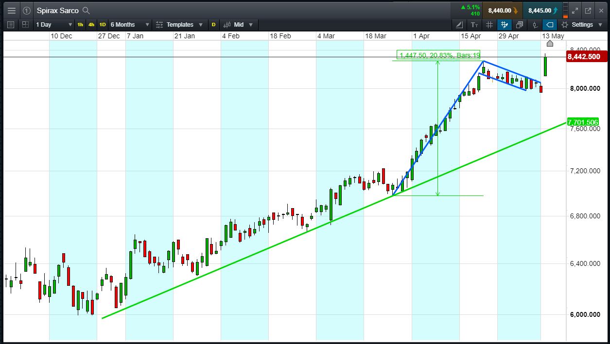Screen dimensions: 610x344
Task: Click the search magnifier next to Spirax Sarco
Action: coord(86,10)
